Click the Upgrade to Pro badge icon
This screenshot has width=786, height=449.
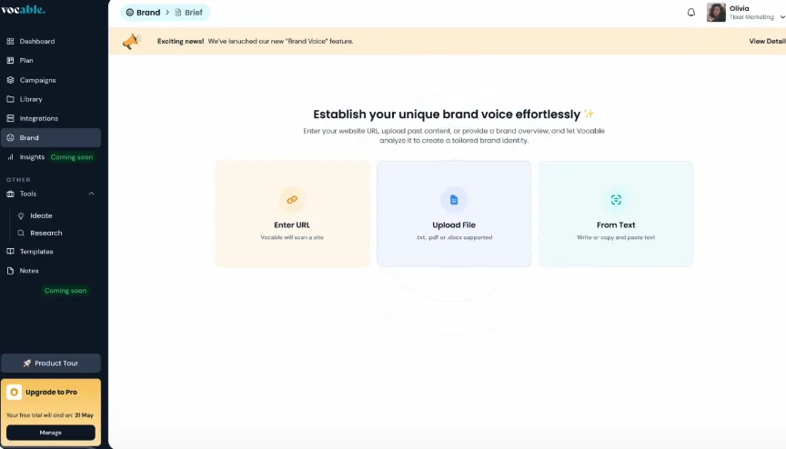(x=15, y=393)
